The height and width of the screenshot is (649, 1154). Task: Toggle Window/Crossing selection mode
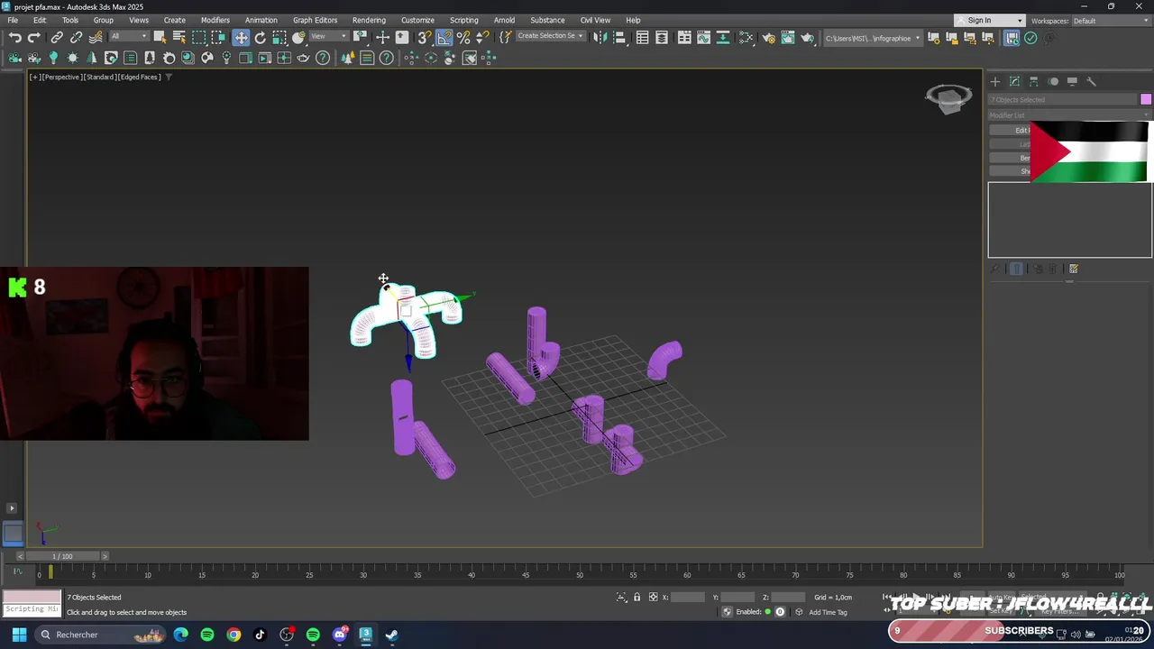coord(219,37)
